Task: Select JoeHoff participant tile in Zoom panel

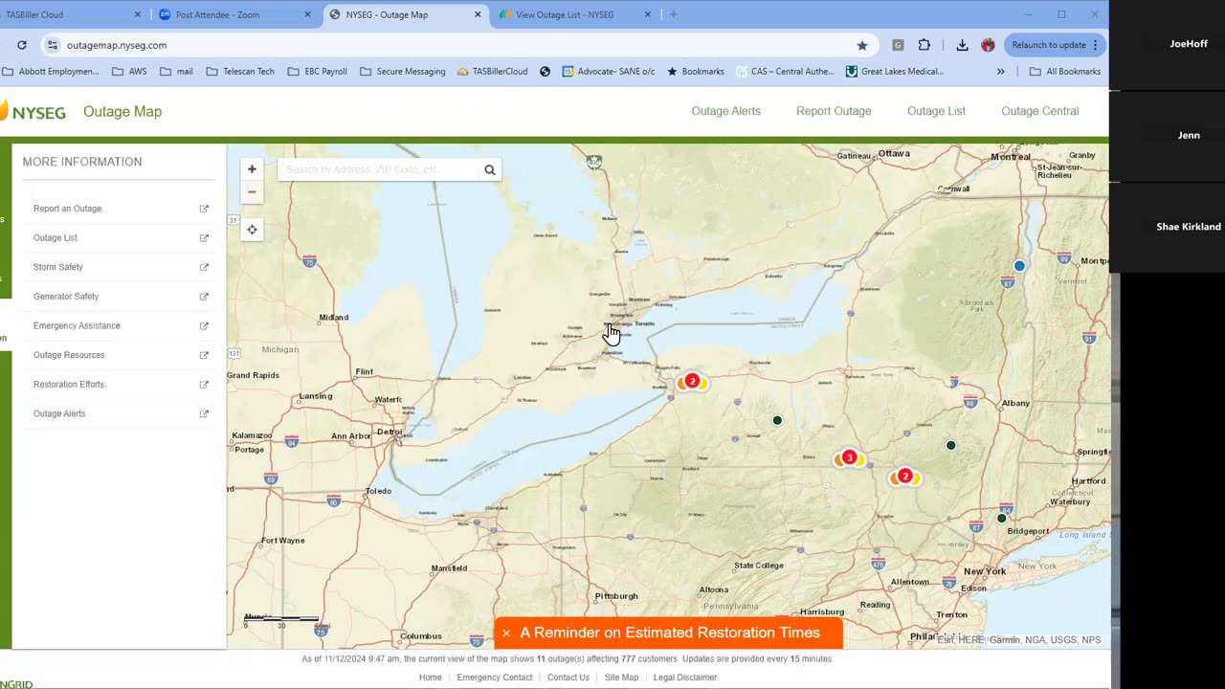Action: (1168, 44)
